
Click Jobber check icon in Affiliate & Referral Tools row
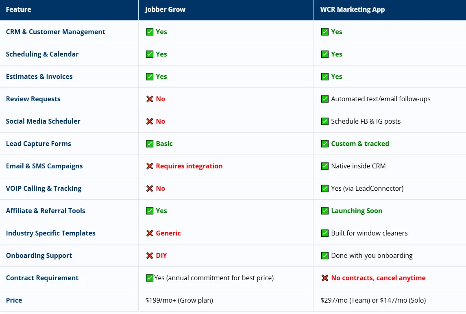(150, 211)
